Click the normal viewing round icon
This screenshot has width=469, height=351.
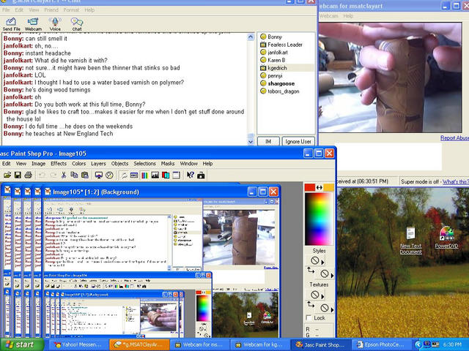109,175
